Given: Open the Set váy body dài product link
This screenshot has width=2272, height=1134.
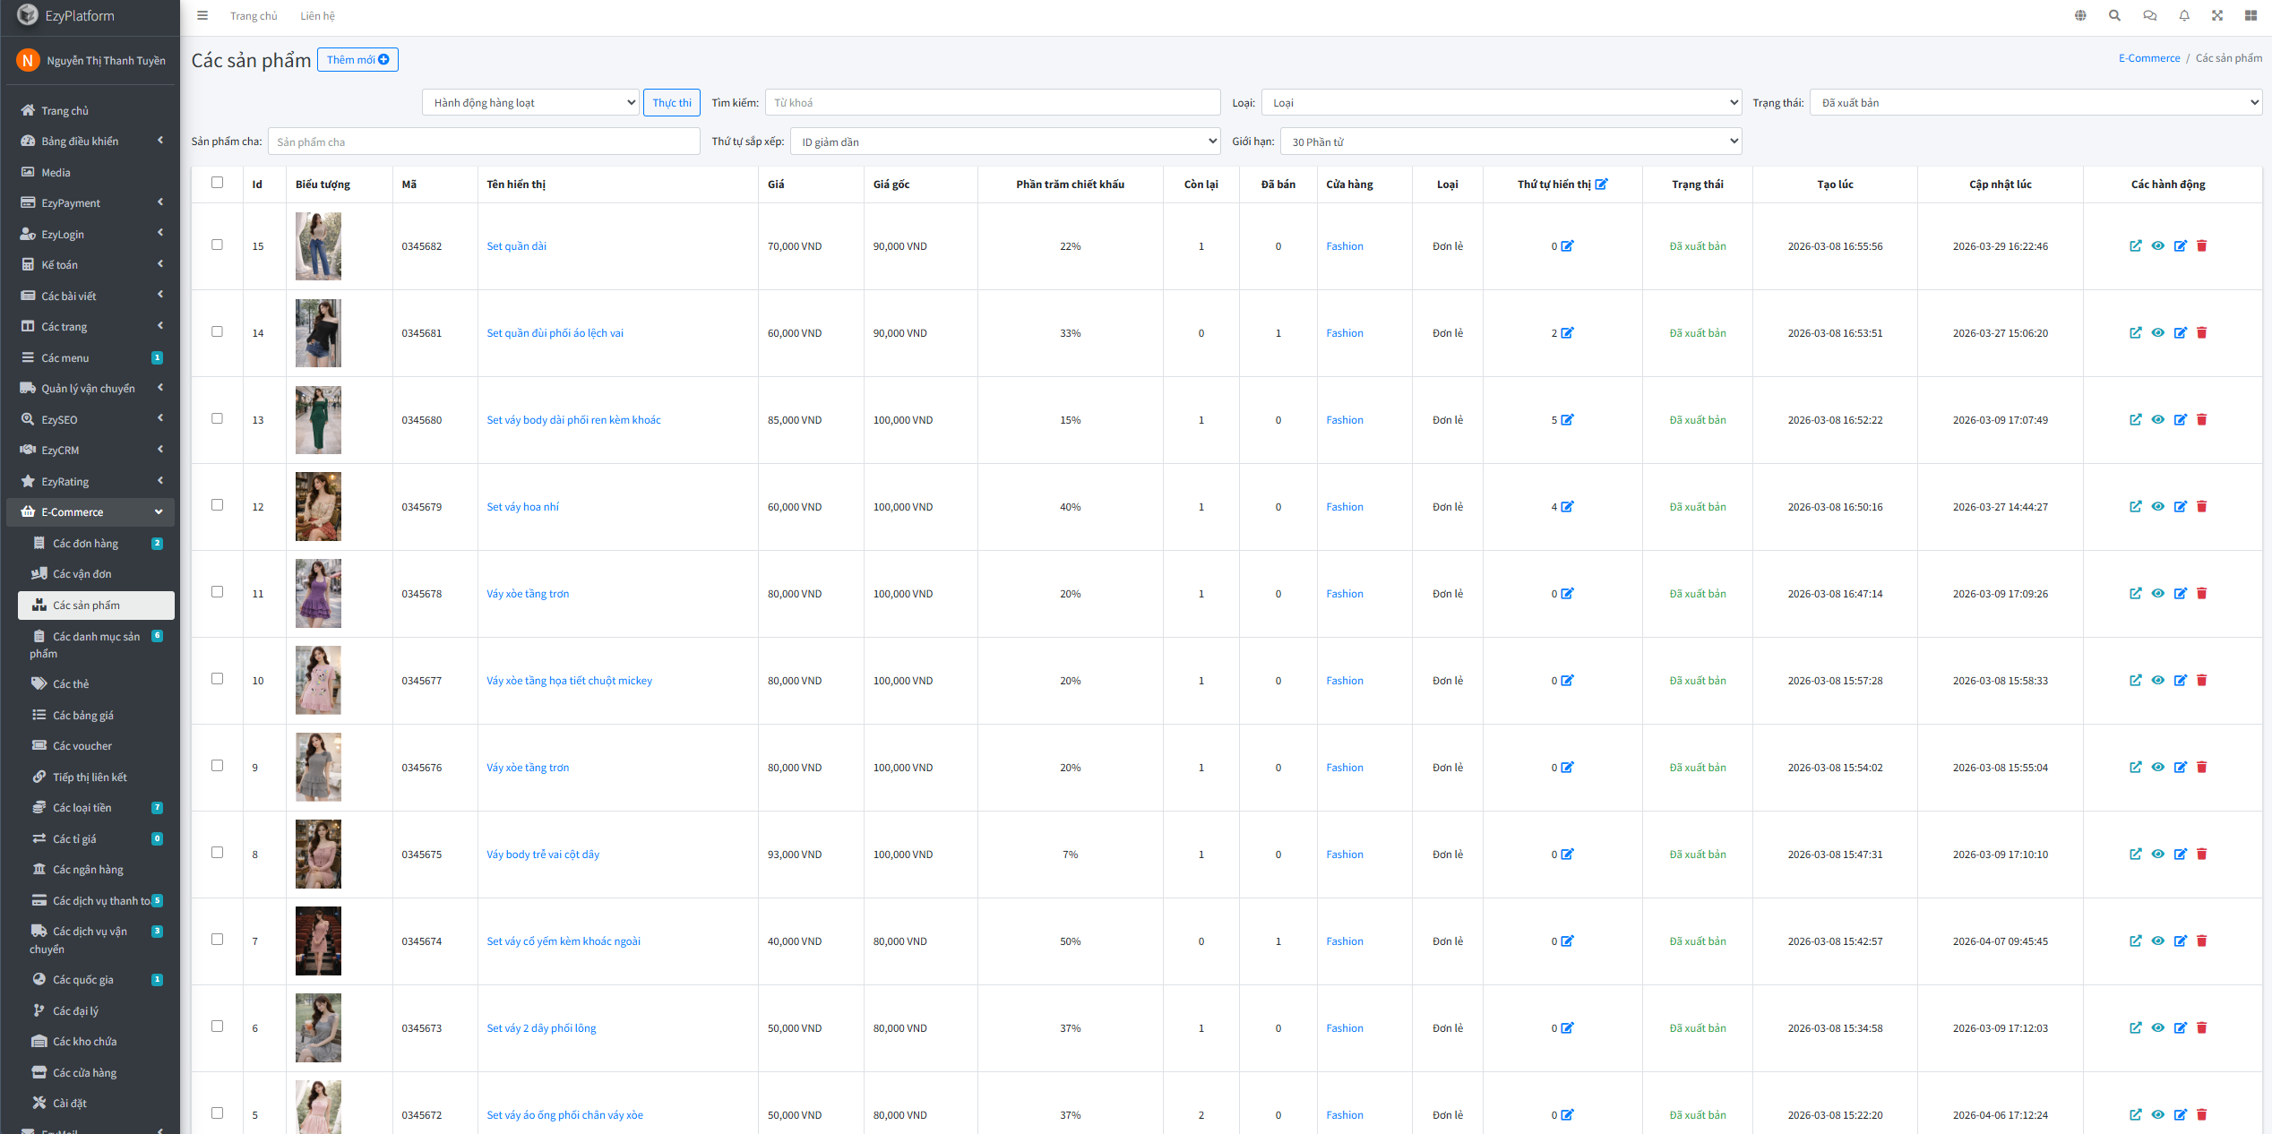Looking at the screenshot, I should pos(573,419).
